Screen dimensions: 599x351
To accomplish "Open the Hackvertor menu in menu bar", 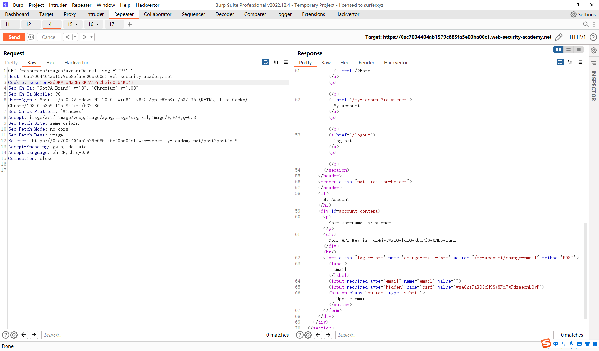I will [147, 5].
